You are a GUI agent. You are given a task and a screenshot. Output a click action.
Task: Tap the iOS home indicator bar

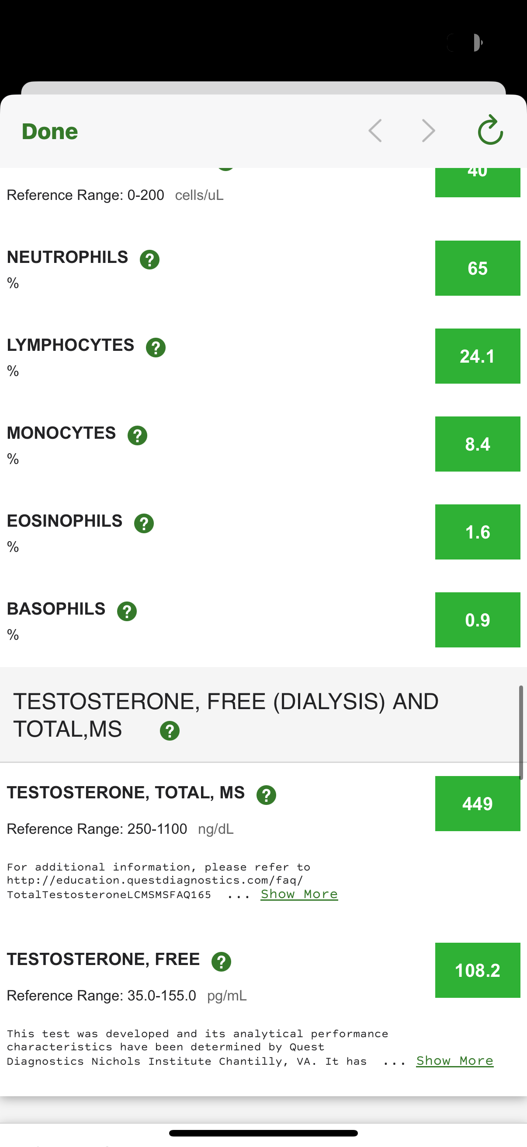[x=263, y=1133]
